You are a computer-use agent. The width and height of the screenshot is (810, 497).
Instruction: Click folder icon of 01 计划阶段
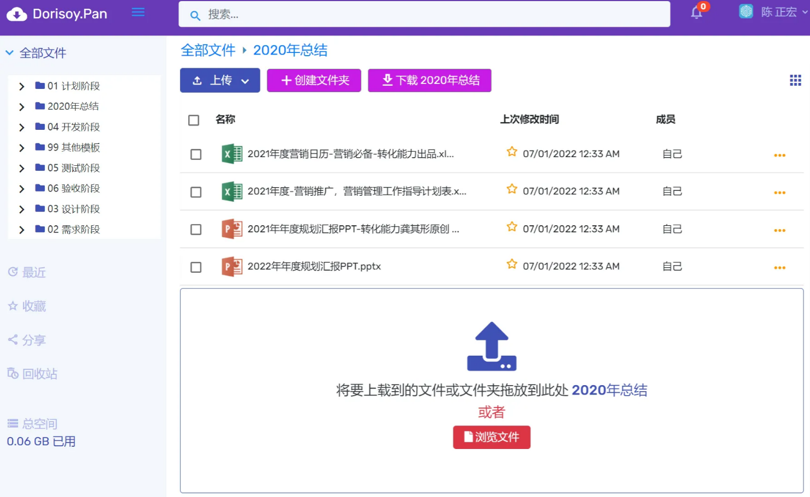[40, 85]
